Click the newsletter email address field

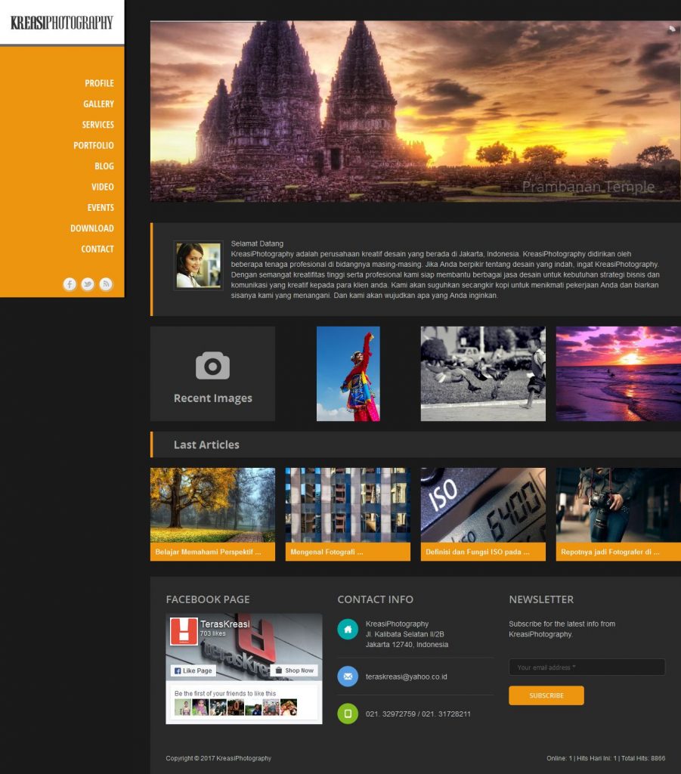[x=586, y=667]
